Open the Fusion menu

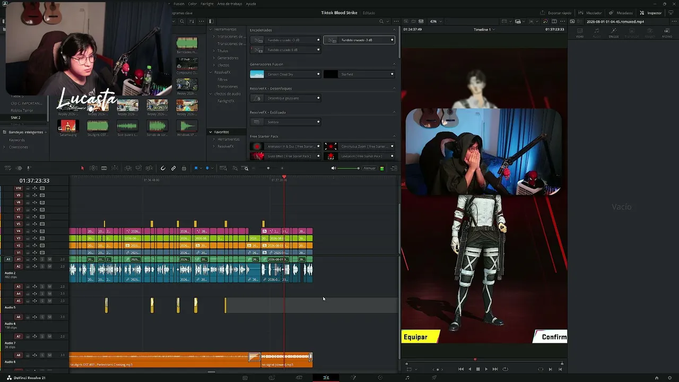pyautogui.click(x=179, y=4)
